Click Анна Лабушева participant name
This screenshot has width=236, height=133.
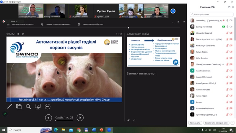tap(203, 90)
